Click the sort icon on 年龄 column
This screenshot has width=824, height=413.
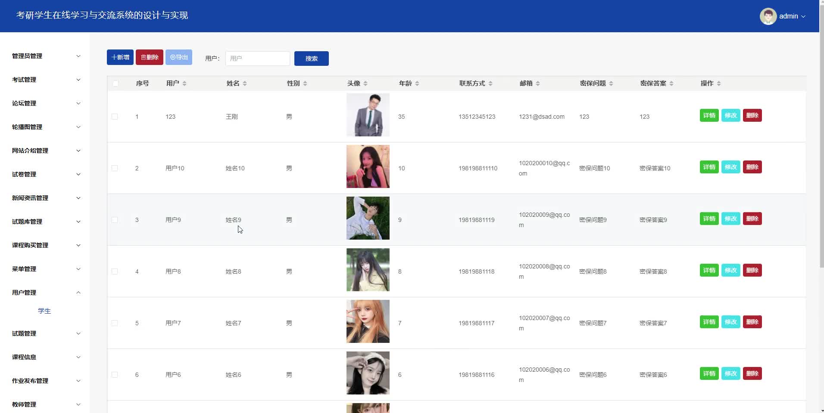tap(416, 83)
